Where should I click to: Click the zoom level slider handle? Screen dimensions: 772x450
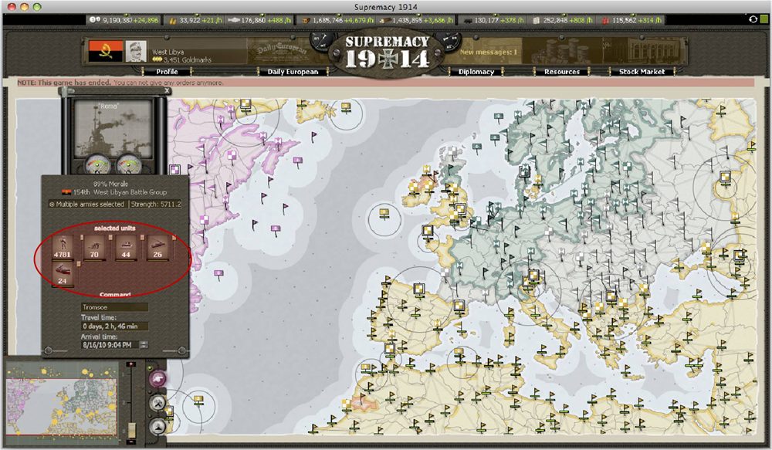click(x=131, y=430)
